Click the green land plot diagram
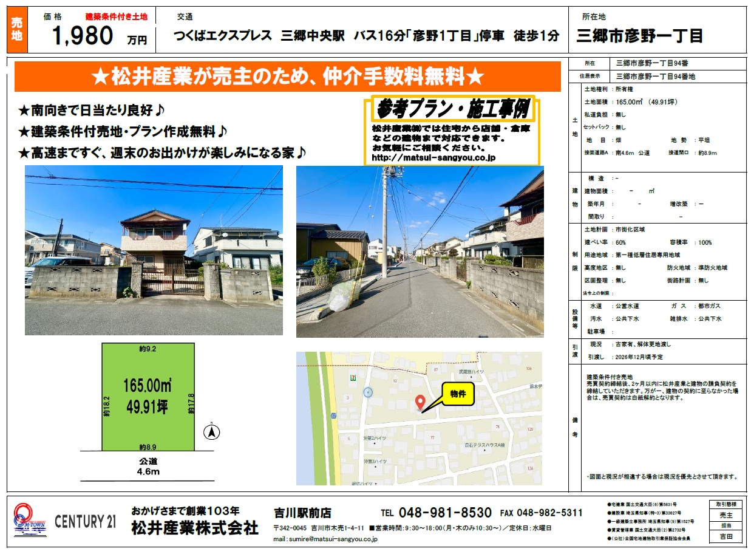This screenshot has width=751, height=554. click(149, 396)
